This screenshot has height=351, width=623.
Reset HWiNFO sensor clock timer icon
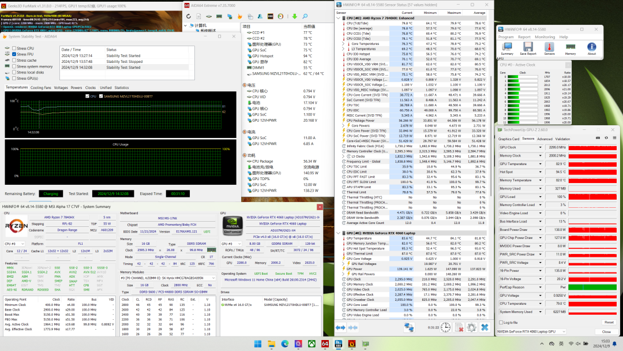pos(446,327)
